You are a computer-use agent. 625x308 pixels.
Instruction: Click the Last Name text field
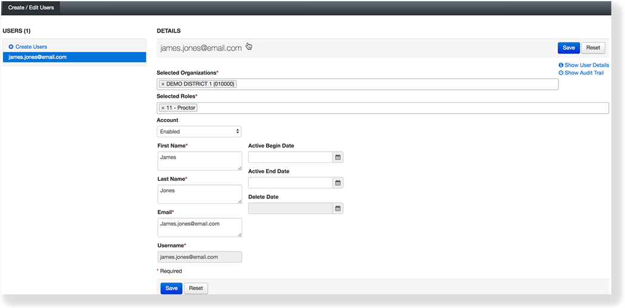click(x=199, y=194)
